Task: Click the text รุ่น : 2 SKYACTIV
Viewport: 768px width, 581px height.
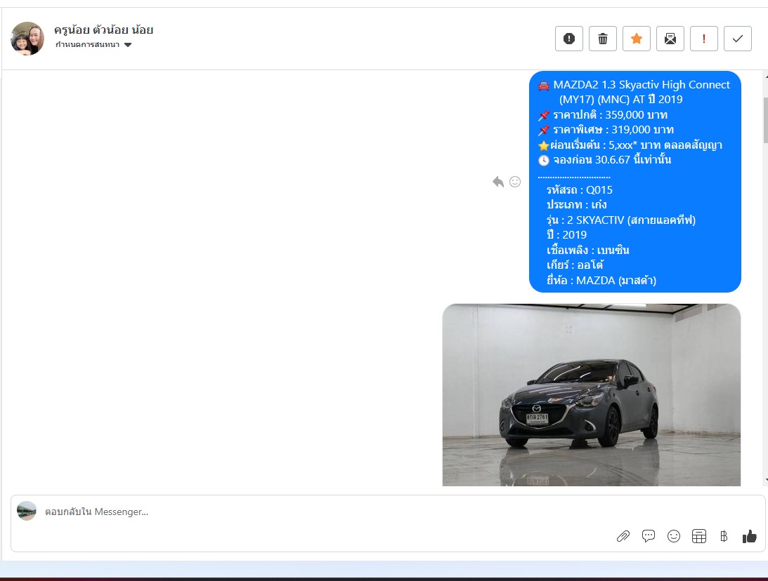Action: (585, 220)
